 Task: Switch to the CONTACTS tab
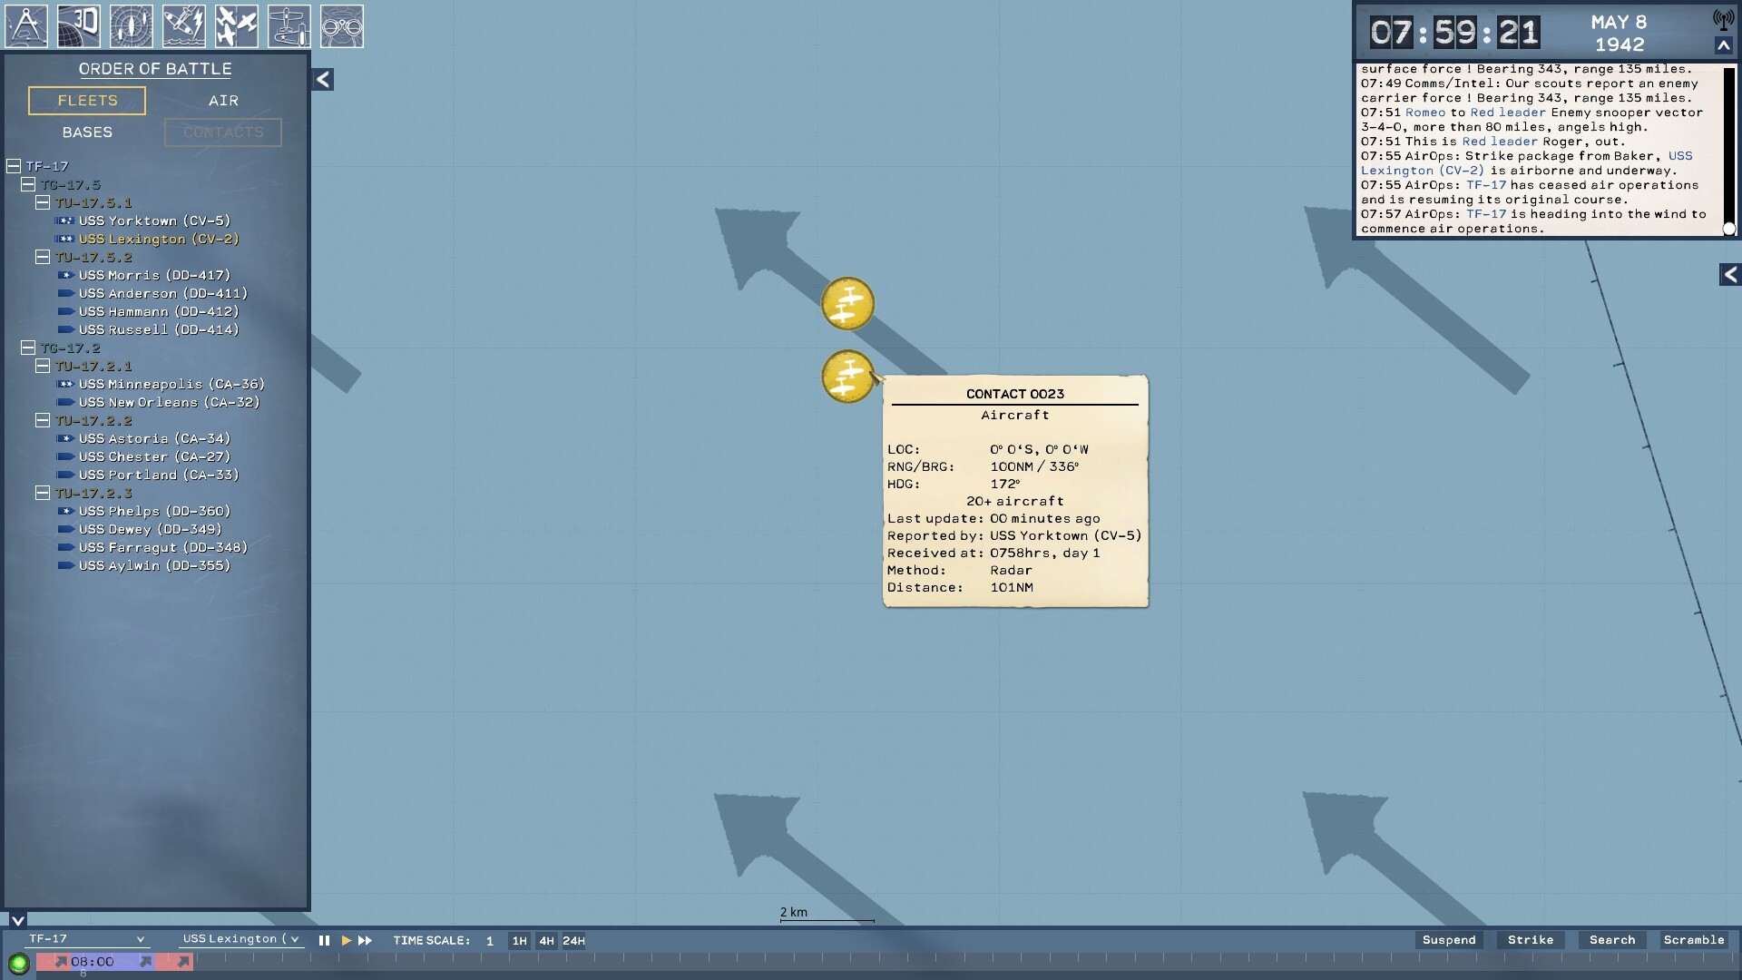[223, 132]
